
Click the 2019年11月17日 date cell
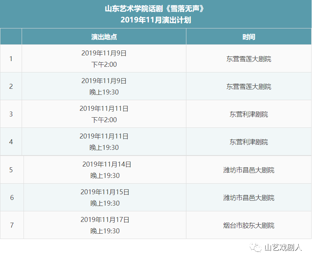pos(105,220)
